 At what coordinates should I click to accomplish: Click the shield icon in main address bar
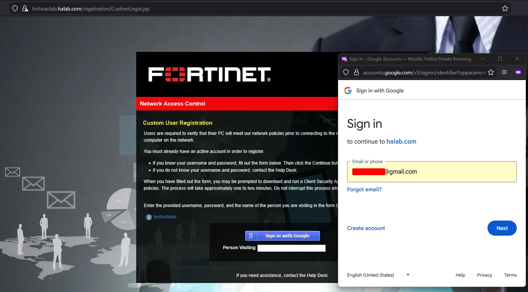[15, 8]
